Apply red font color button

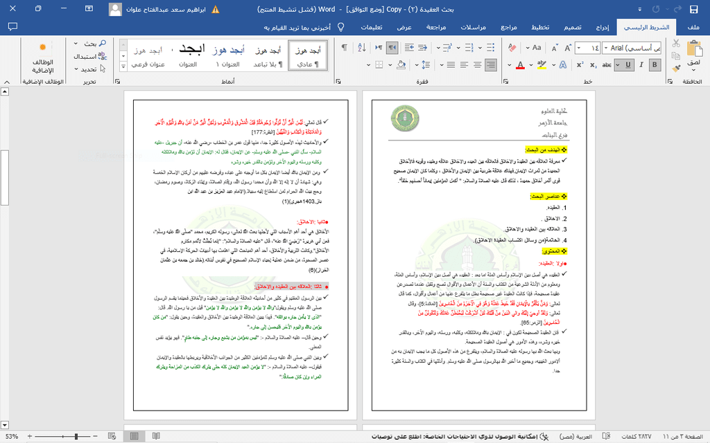(520, 65)
